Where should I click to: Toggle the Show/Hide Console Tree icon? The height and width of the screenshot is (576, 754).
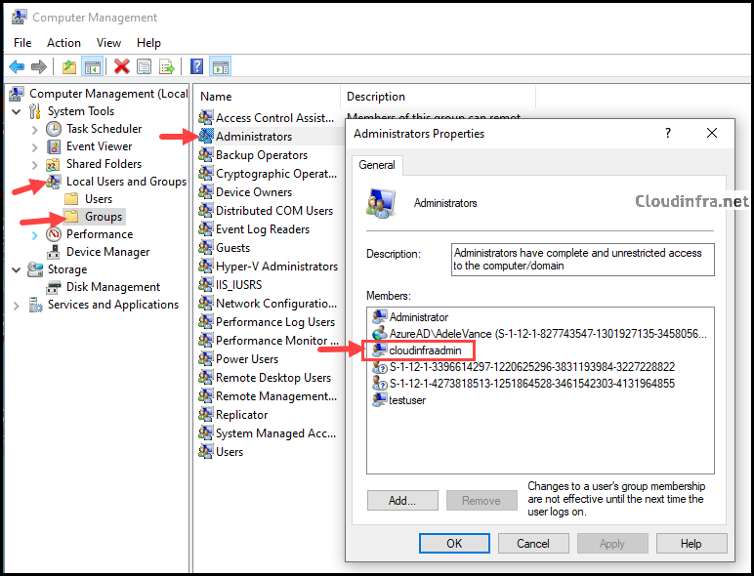93,66
